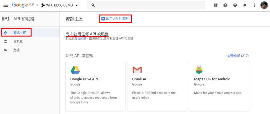This screenshot has width=270, height=114.
Task: Open 憑證 in the sidebar
Action: tap(30, 50)
